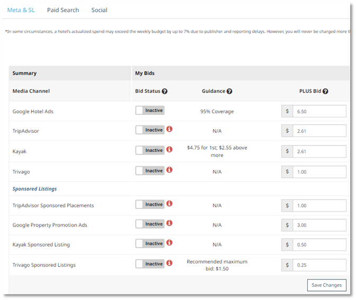
Task: Switch to the Meta & SL tab
Action: click(21, 10)
